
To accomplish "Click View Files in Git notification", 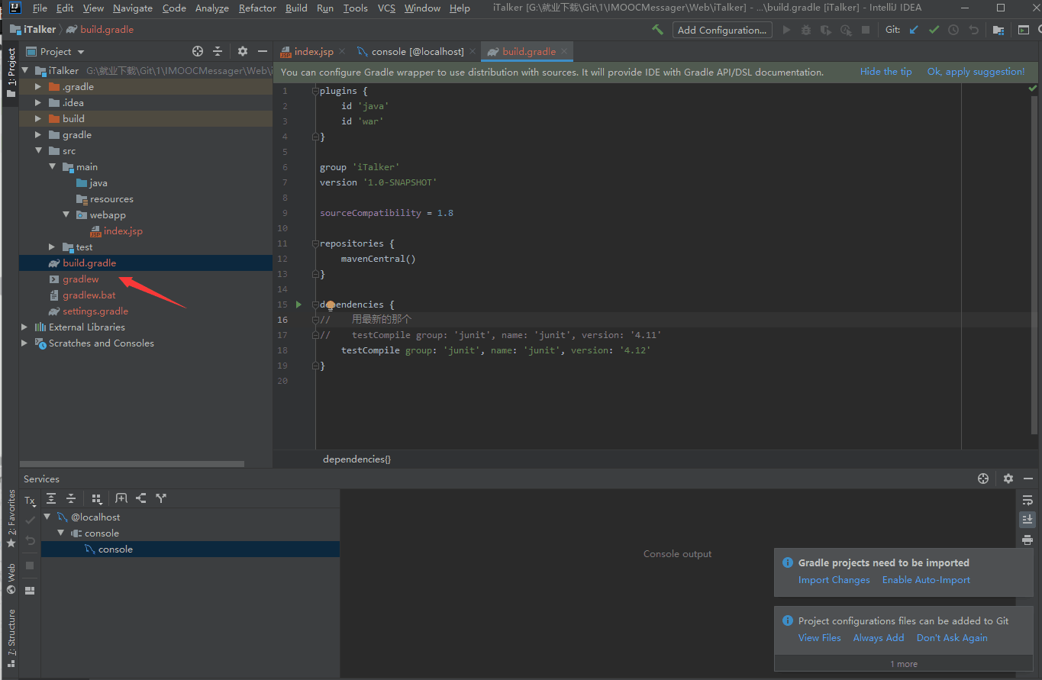I will click(x=819, y=638).
